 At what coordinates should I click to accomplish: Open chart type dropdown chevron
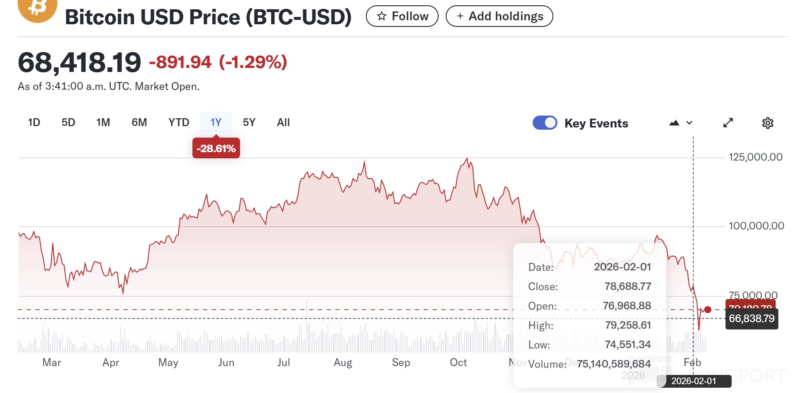[689, 123]
